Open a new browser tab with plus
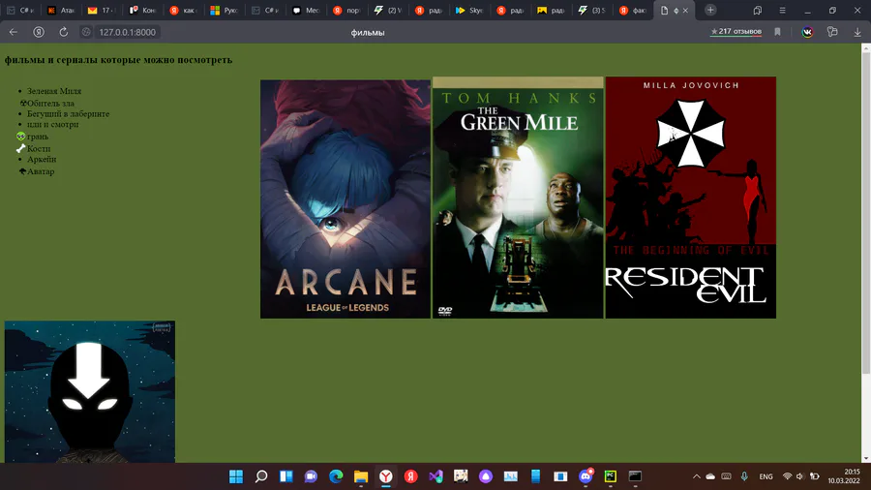Screen dimensions: 871x490 click(x=710, y=10)
